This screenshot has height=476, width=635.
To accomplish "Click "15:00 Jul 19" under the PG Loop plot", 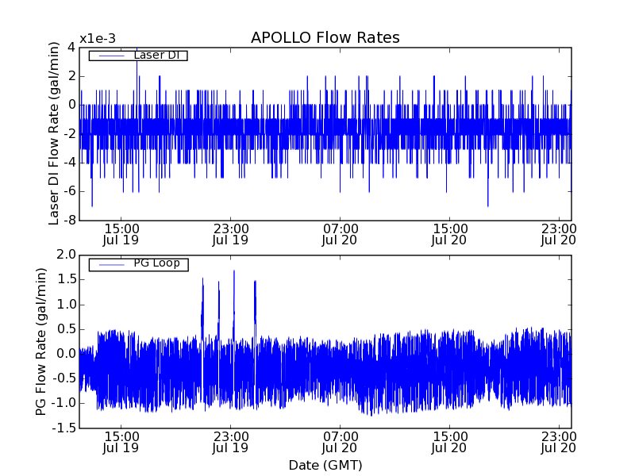I will [121, 442].
